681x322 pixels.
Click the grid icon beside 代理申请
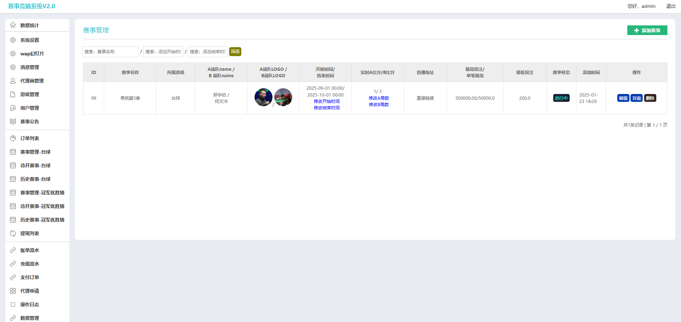[x=13, y=291]
